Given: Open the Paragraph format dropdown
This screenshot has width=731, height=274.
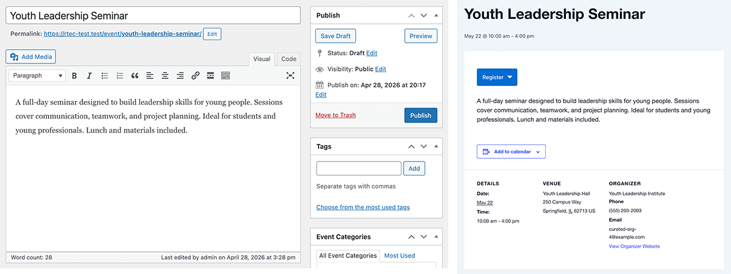Looking at the screenshot, I should click(38, 75).
